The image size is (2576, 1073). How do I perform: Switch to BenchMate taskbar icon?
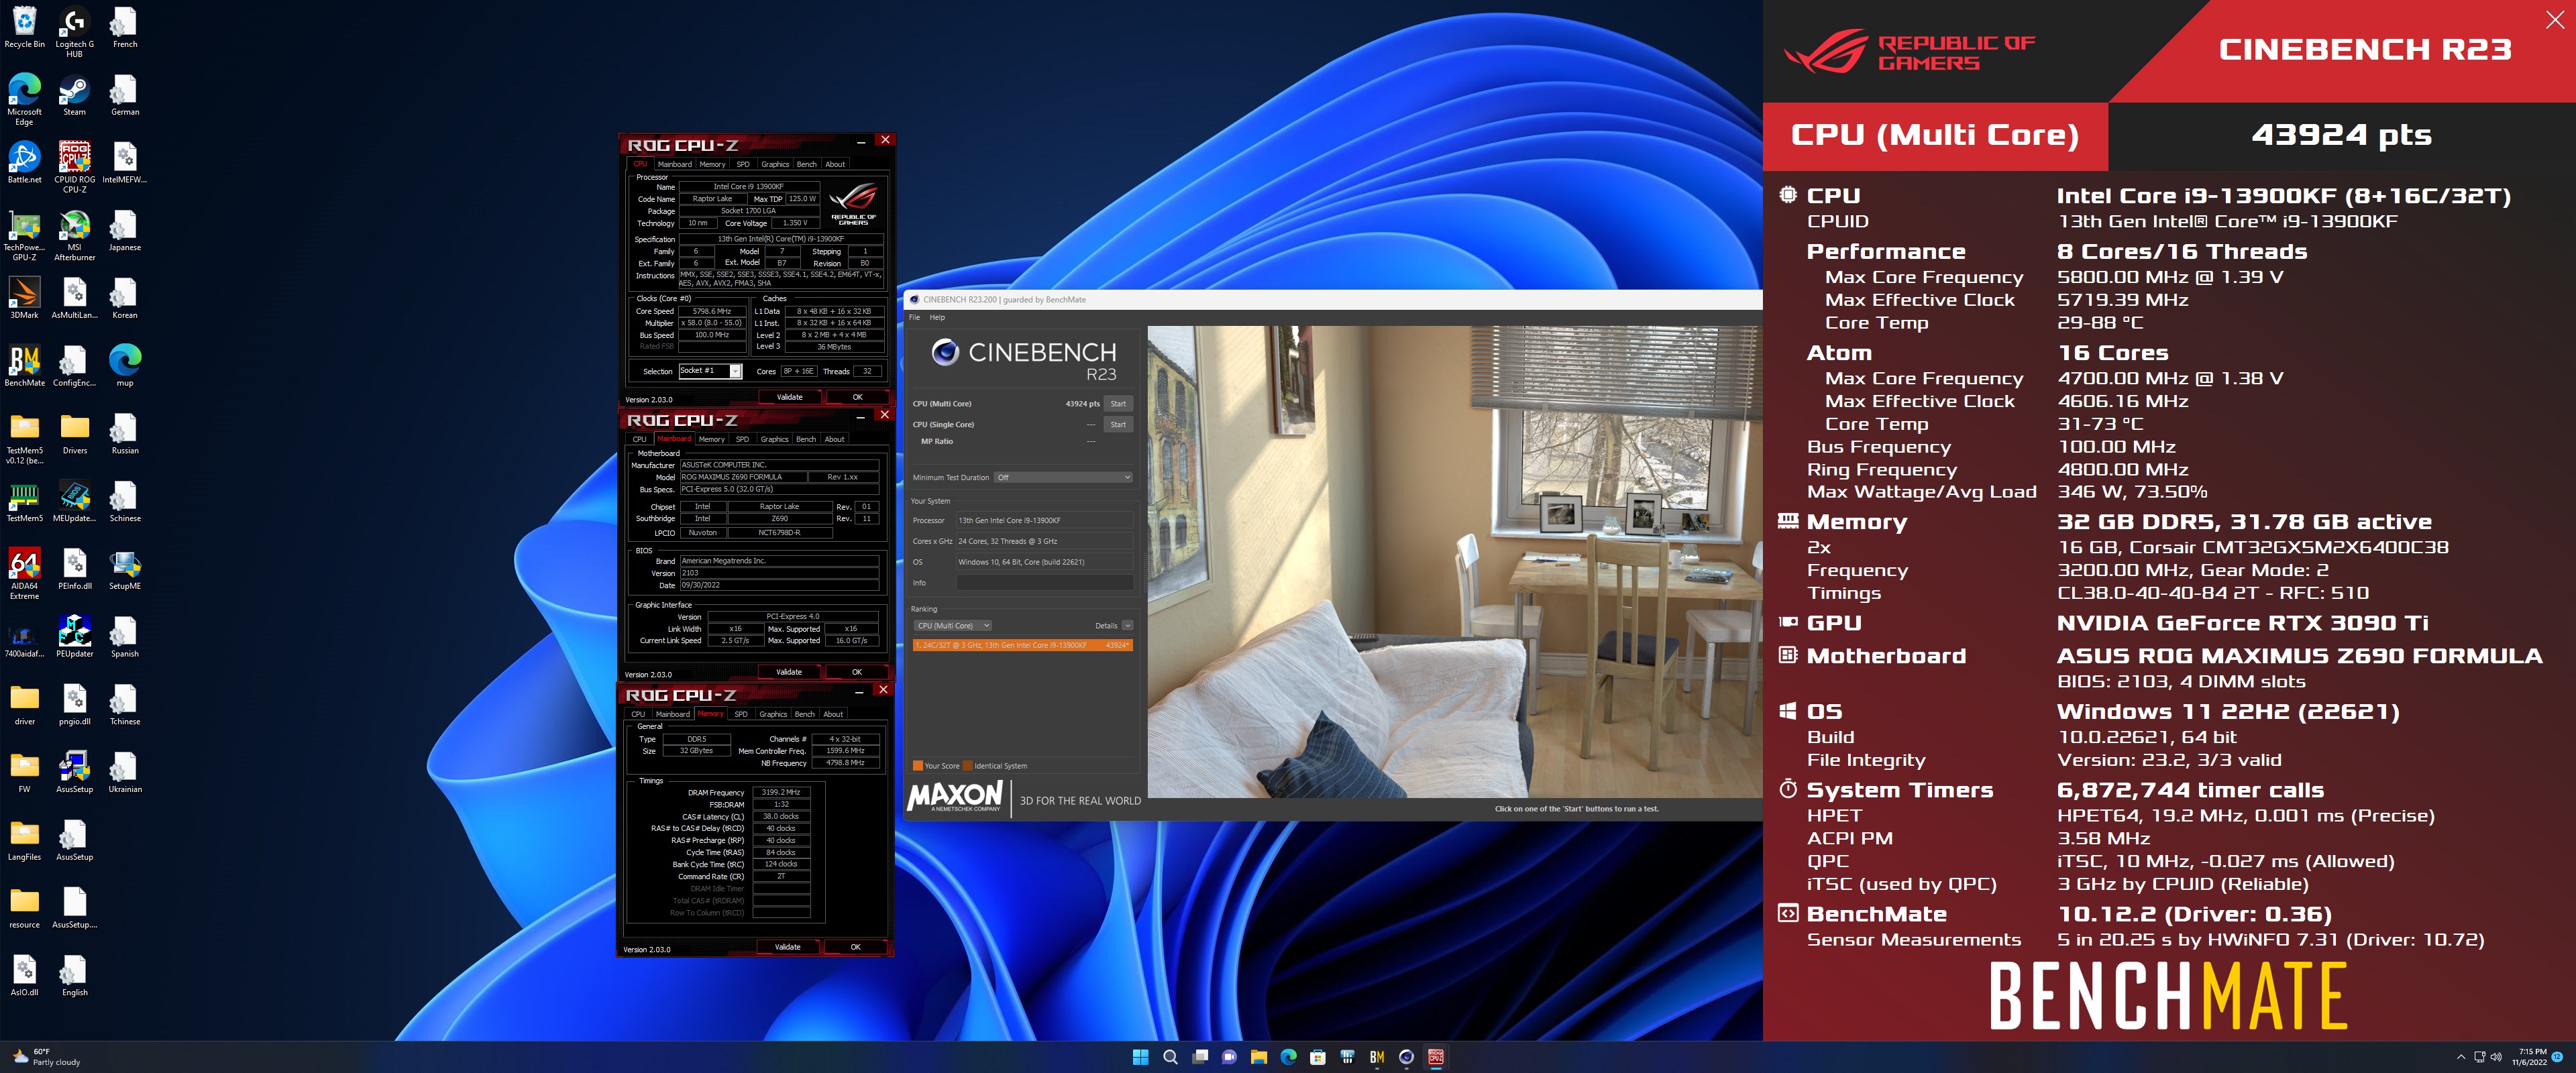coord(1377,1057)
